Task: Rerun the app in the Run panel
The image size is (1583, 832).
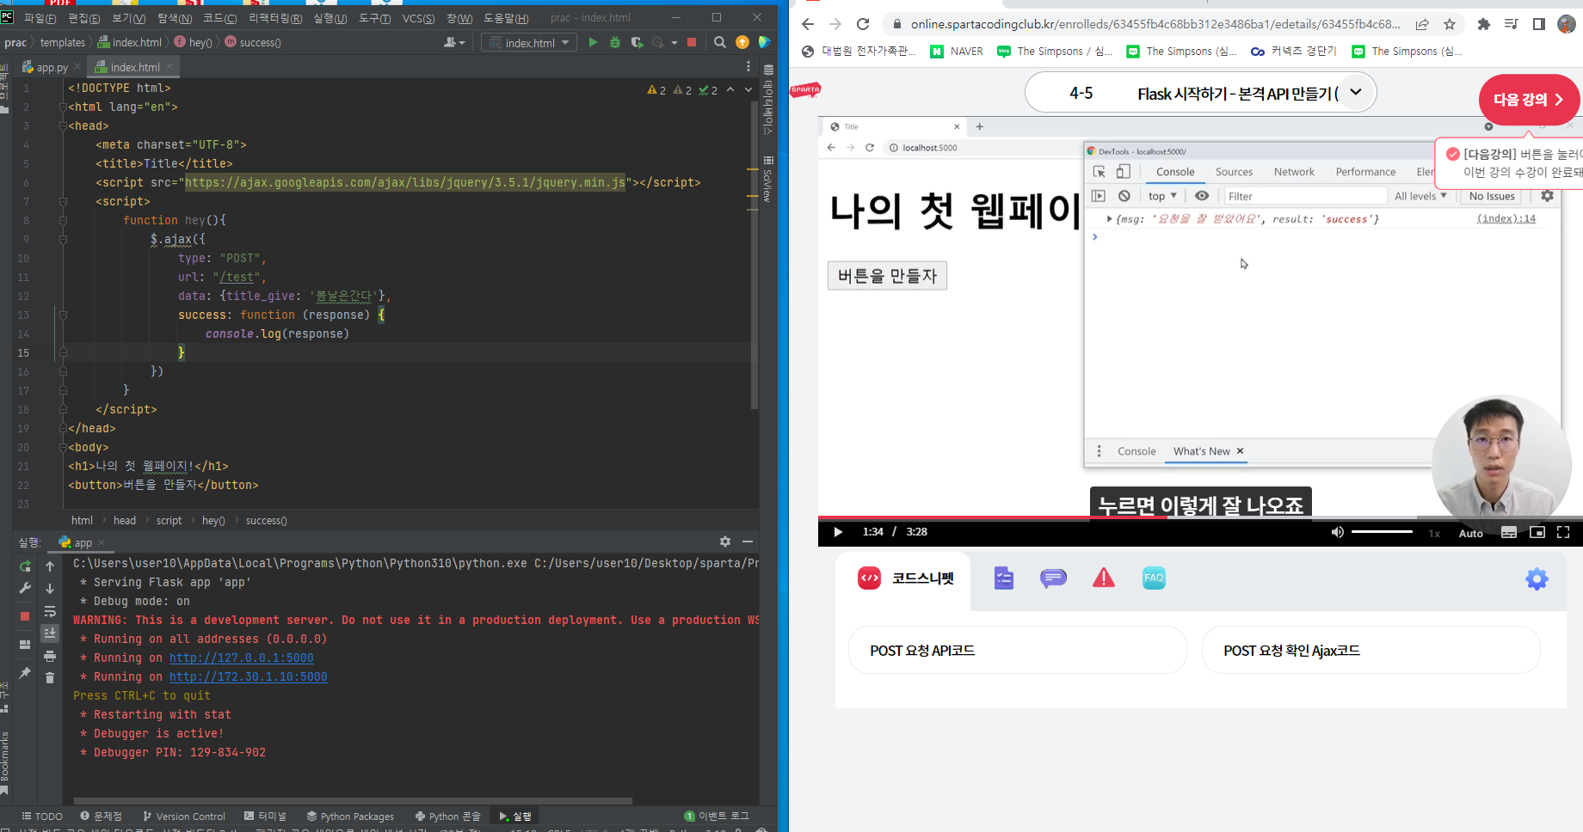Action: pos(25,566)
